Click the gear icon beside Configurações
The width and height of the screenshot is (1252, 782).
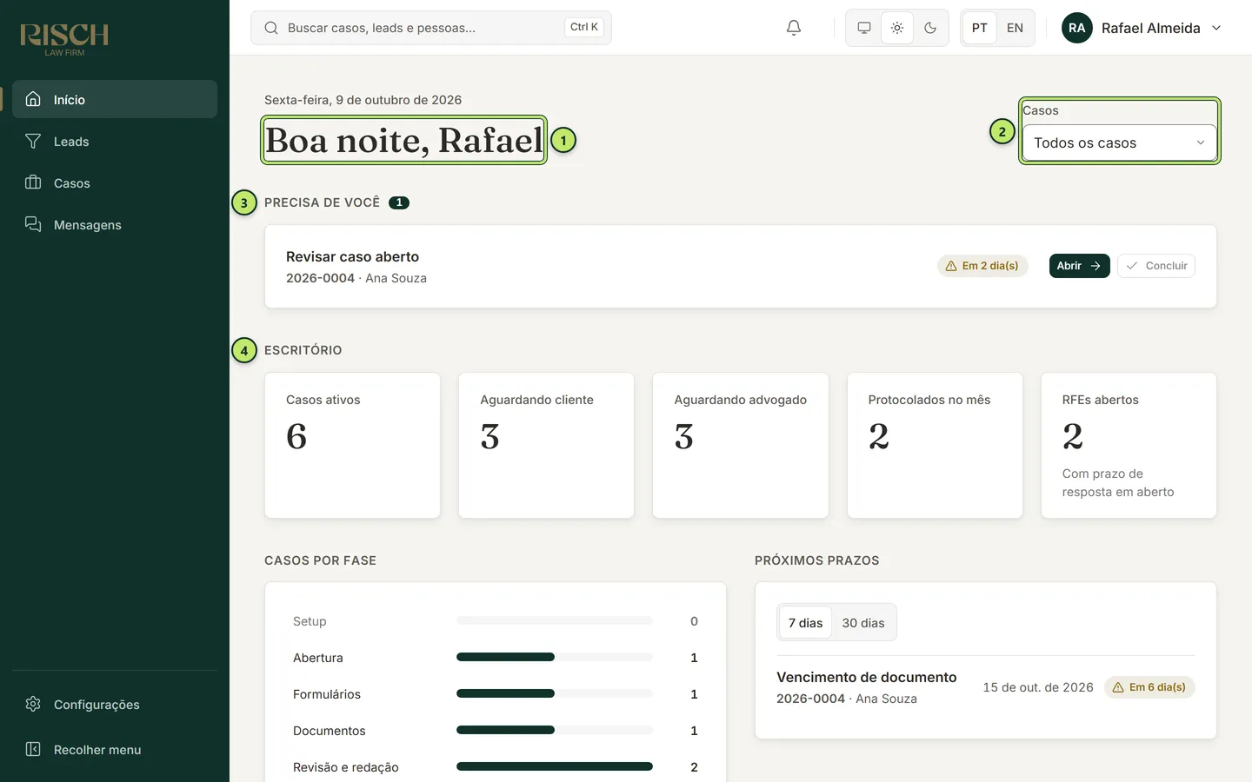point(33,704)
